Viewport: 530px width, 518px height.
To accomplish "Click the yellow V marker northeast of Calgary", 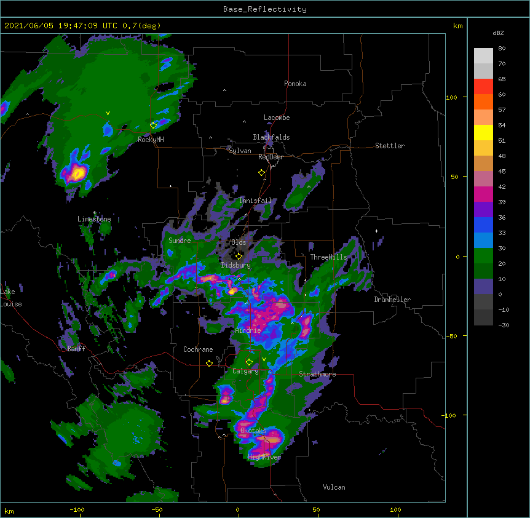I will coord(264,359).
